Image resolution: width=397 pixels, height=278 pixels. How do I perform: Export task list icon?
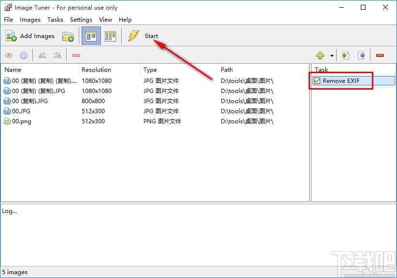[361, 55]
